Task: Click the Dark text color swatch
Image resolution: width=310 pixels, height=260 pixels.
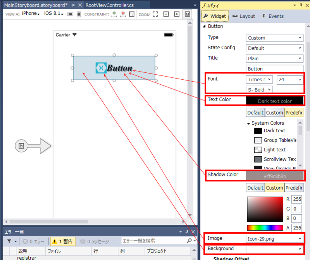Action: [275, 101]
